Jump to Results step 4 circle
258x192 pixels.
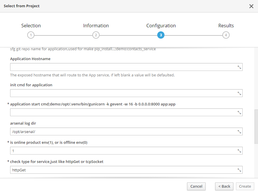226,35
